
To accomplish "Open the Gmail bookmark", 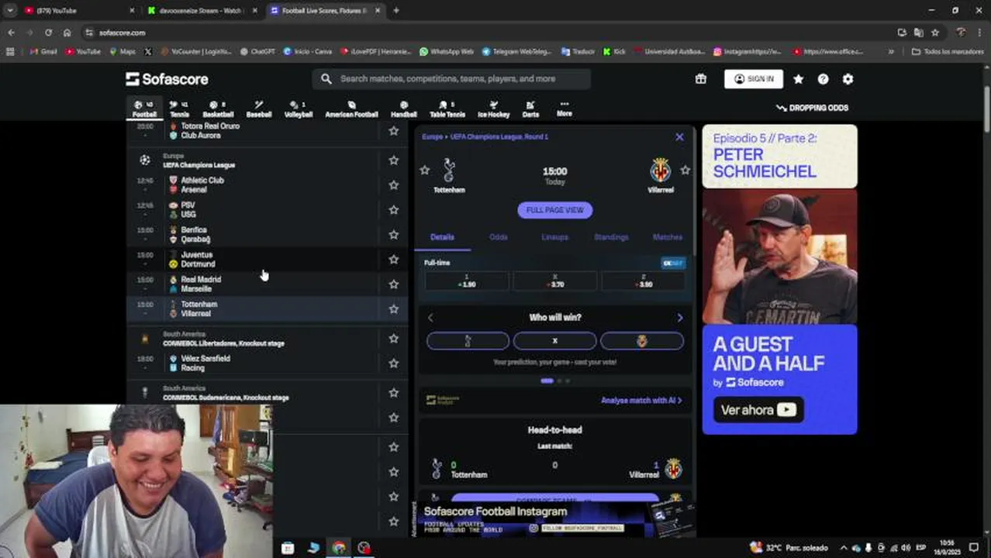I will pos(43,51).
